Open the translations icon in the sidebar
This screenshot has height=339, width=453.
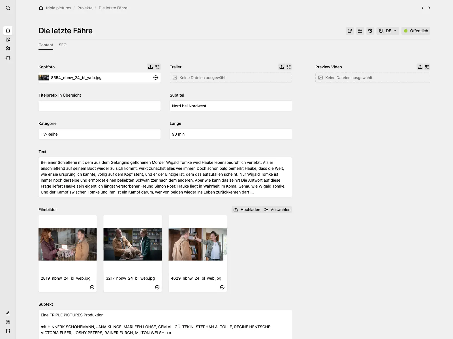(x=8, y=40)
